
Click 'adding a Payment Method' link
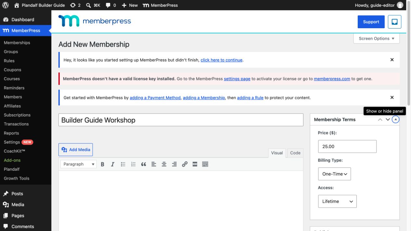tap(155, 98)
